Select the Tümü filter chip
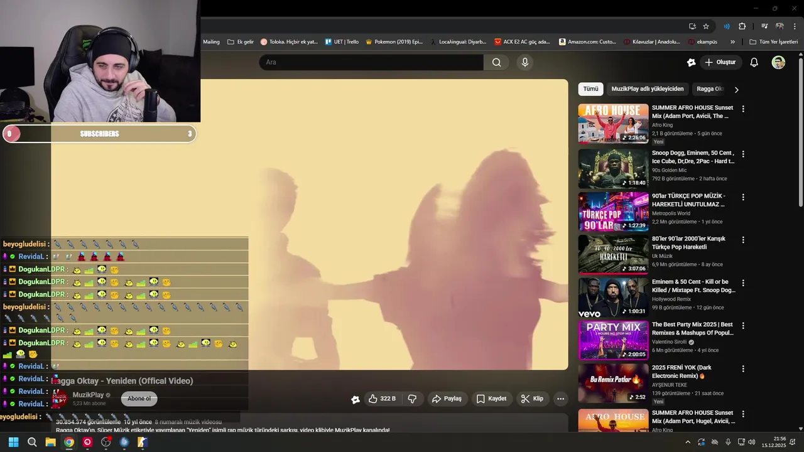Viewport: 804px width, 452px height. click(590, 89)
